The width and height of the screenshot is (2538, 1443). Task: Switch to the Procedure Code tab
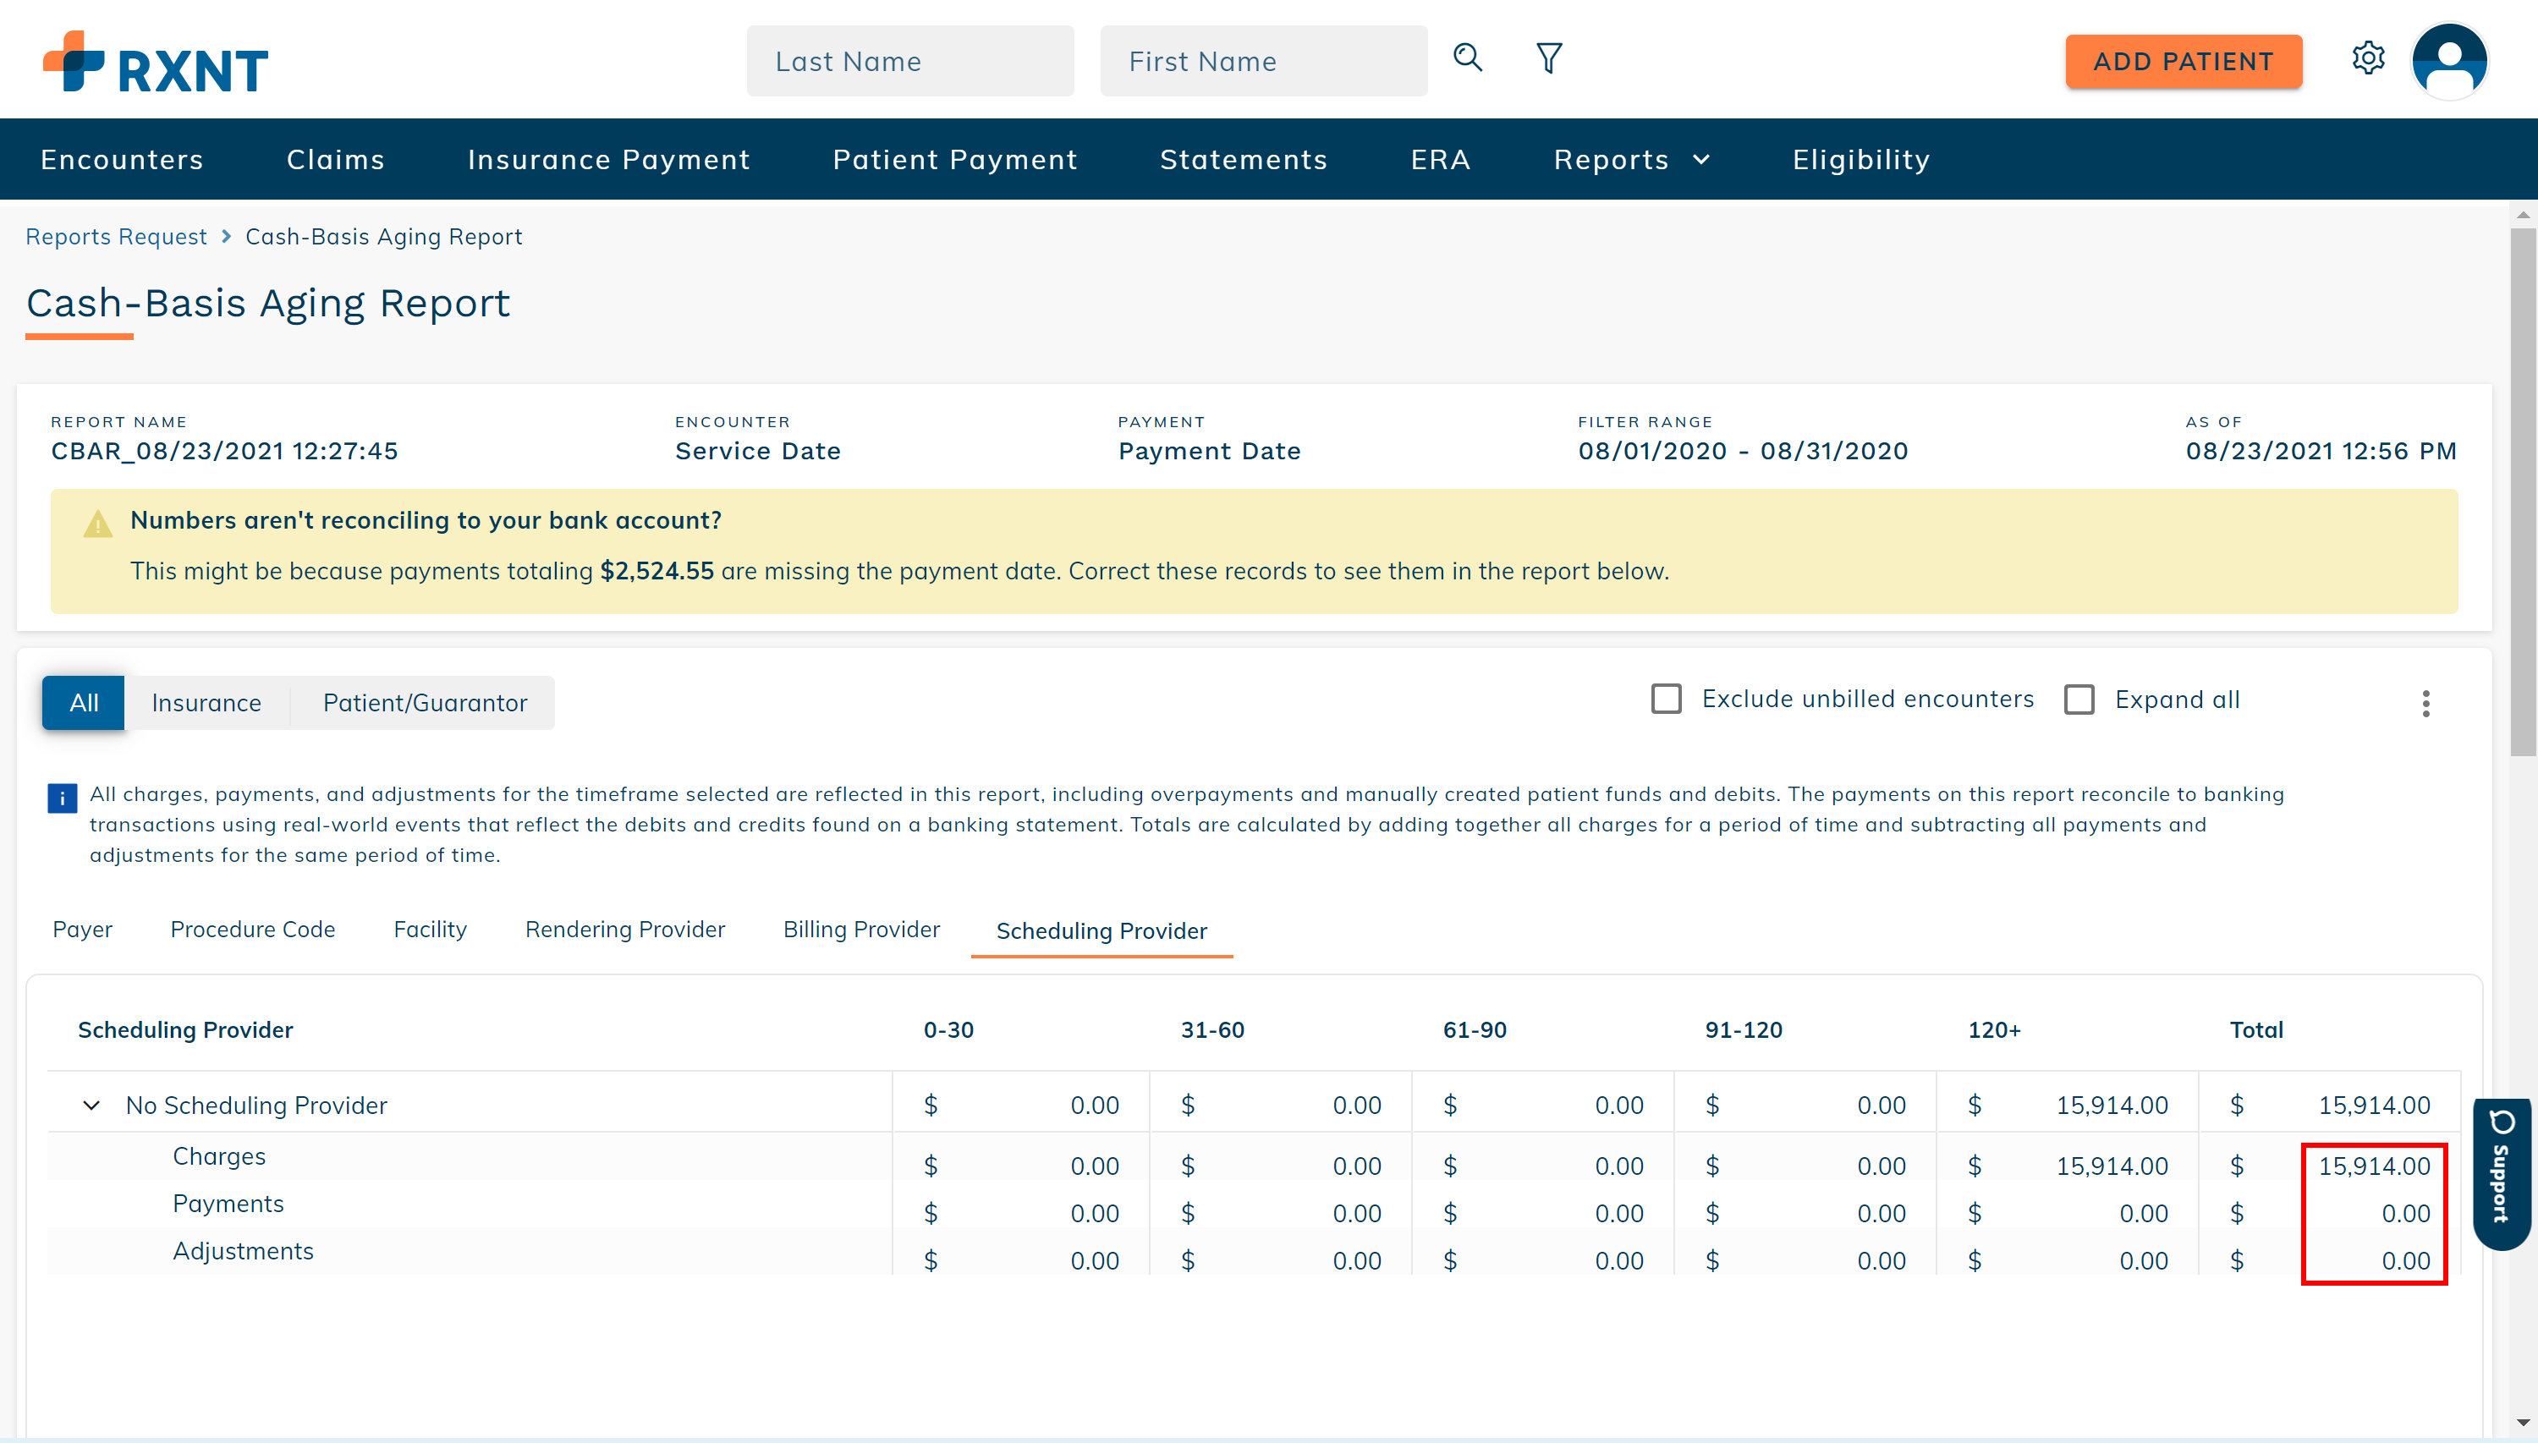pyautogui.click(x=253, y=930)
